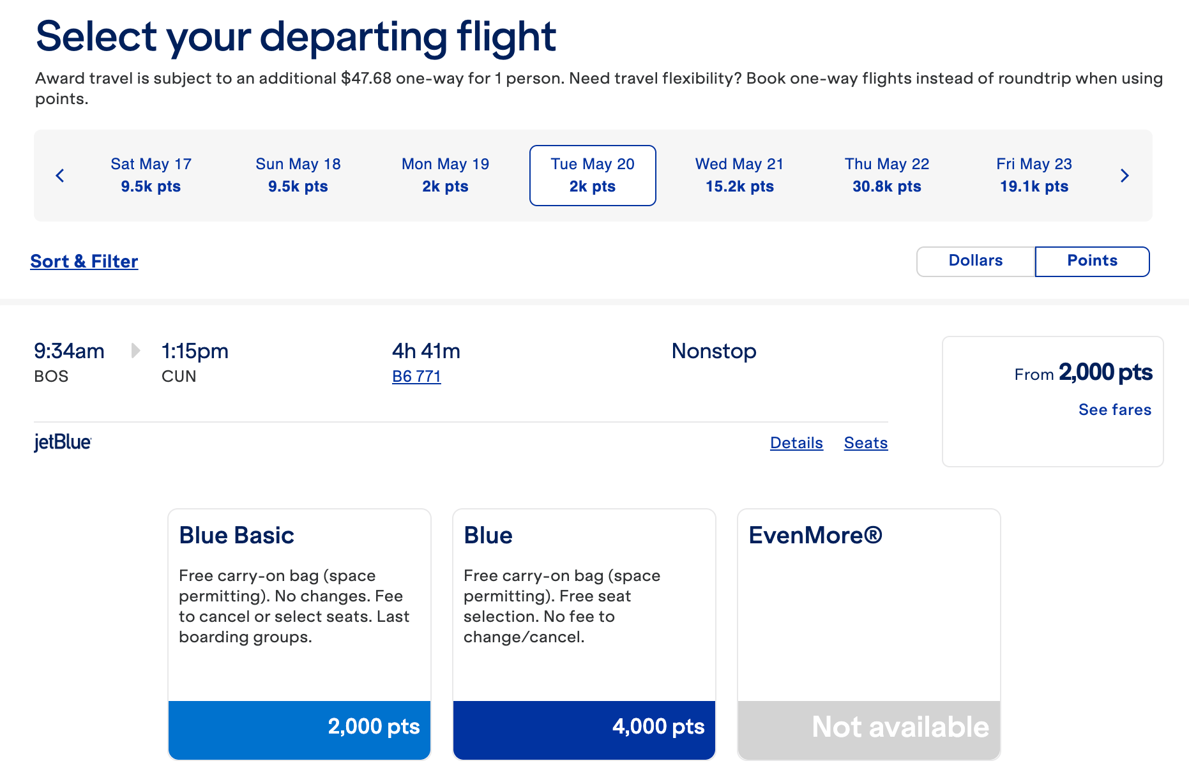1189x784 pixels.
Task: Select the Sat May 17 date showing 9.5k pts
Action: coord(151,175)
